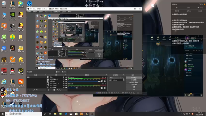Open the PLAYERUNKNOWN'S desktop shortcut
This screenshot has height=116, width=206.
12,27
